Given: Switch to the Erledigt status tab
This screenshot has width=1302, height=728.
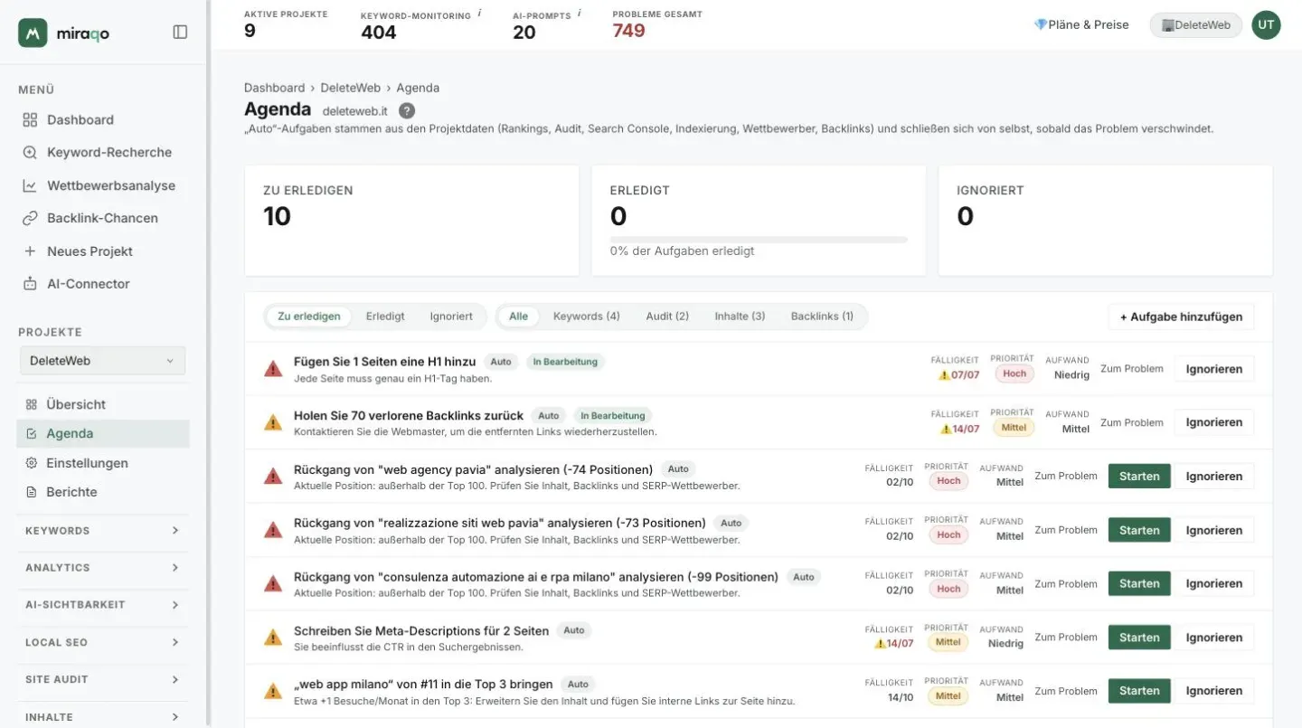Looking at the screenshot, I should click(x=385, y=317).
